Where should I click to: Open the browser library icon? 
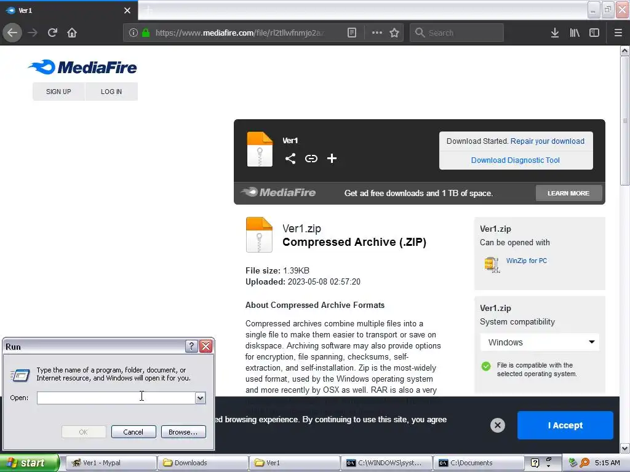coord(575,33)
